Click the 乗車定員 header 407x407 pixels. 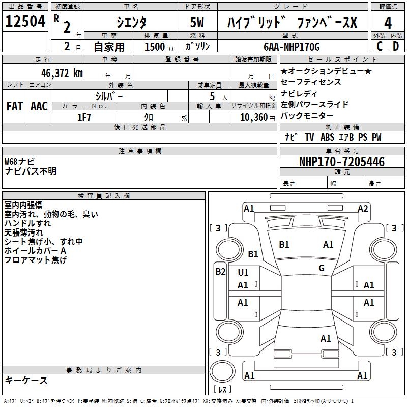coord(209,85)
